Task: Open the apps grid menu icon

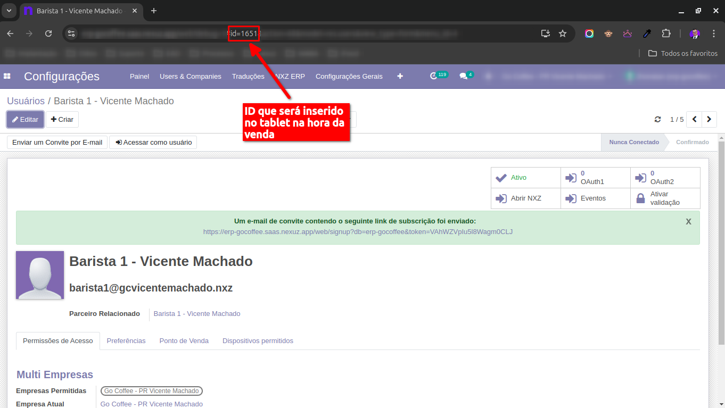Action: coord(7,77)
